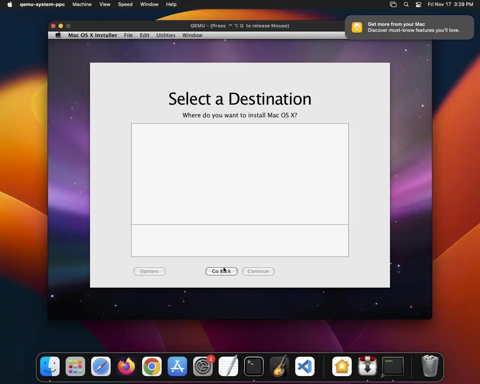The width and height of the screenshot is (480, 384).
Task: Open the installer Utilities menu
Action: pos(166,35)
